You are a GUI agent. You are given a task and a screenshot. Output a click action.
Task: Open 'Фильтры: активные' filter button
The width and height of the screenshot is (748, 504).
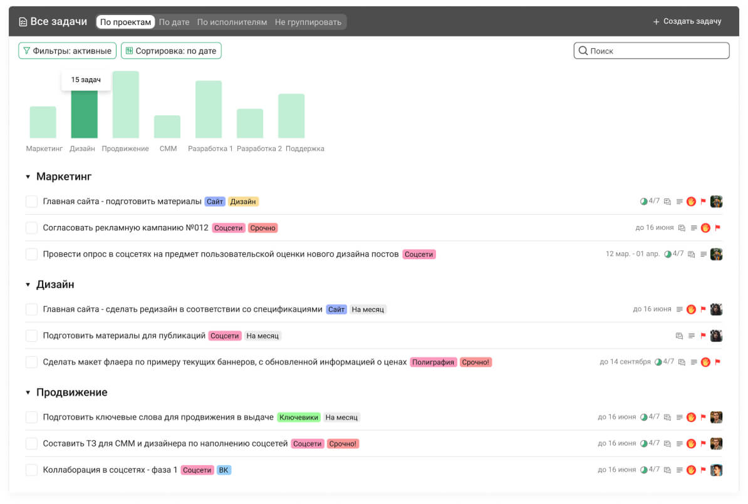click(x=67, y=51)
